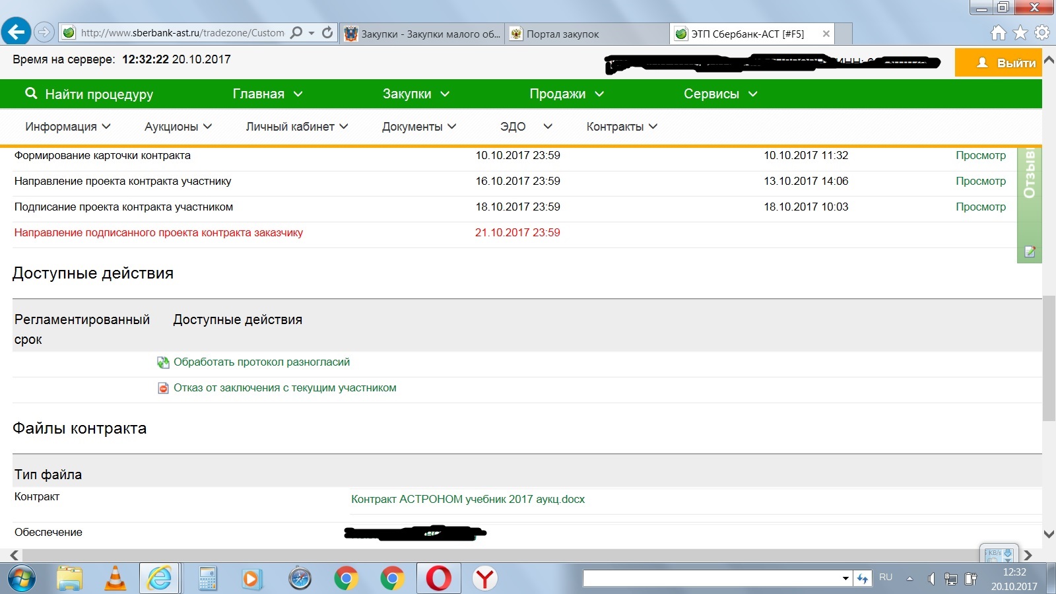Expand the Контракты submenu
This screenshot has width=1056, height=594.
click(622, 127)
